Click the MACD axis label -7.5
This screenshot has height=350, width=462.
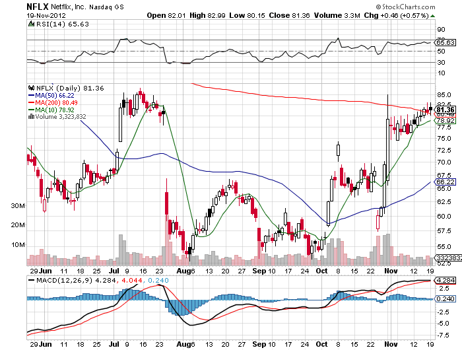443,335
